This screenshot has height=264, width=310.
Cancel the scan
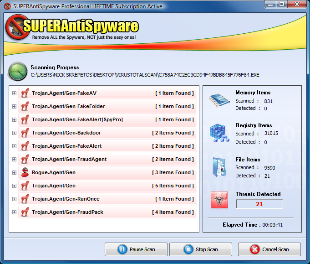coord(269,249)
